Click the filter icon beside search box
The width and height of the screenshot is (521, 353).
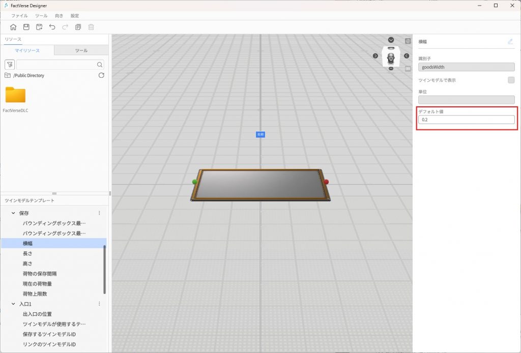(x=10, y=65)
